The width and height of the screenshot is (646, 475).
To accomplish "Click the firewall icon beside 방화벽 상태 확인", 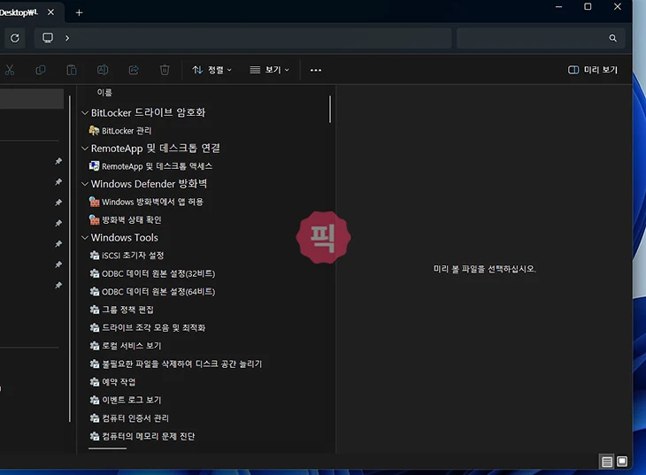I will coord(94,220).
